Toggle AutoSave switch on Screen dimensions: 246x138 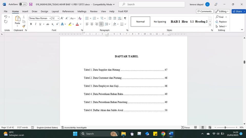point(23,4)
